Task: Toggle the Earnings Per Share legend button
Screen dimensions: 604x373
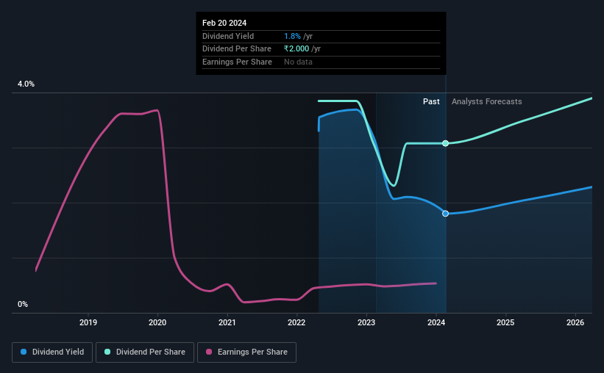Action: coord(246,352)
